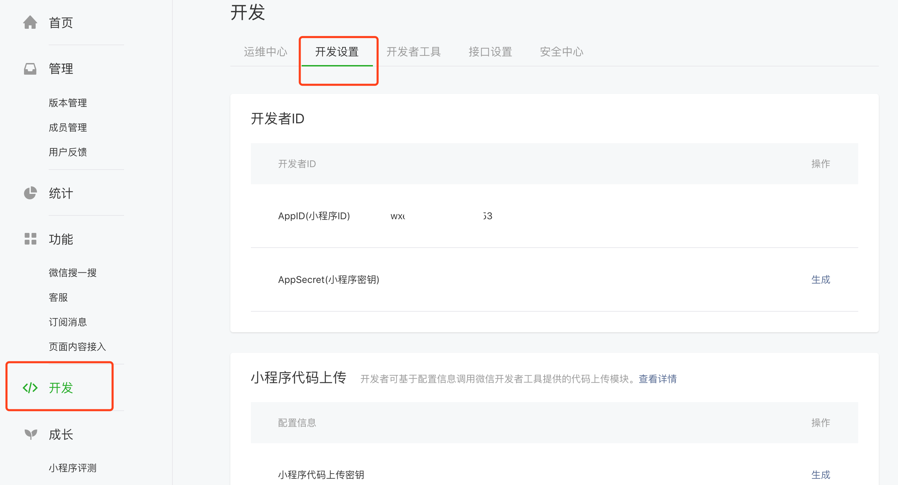898x485 pixels.
Task: Open the 查看详情 link
Action: 657,379
